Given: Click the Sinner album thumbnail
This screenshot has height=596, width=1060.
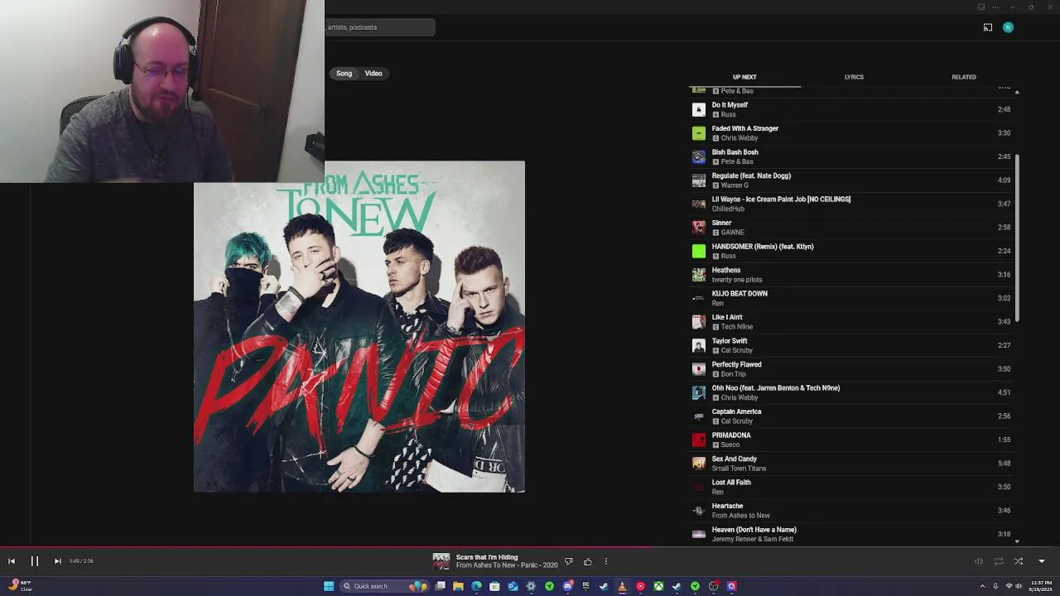Looking at the screenshot, I should click(699, 228).
